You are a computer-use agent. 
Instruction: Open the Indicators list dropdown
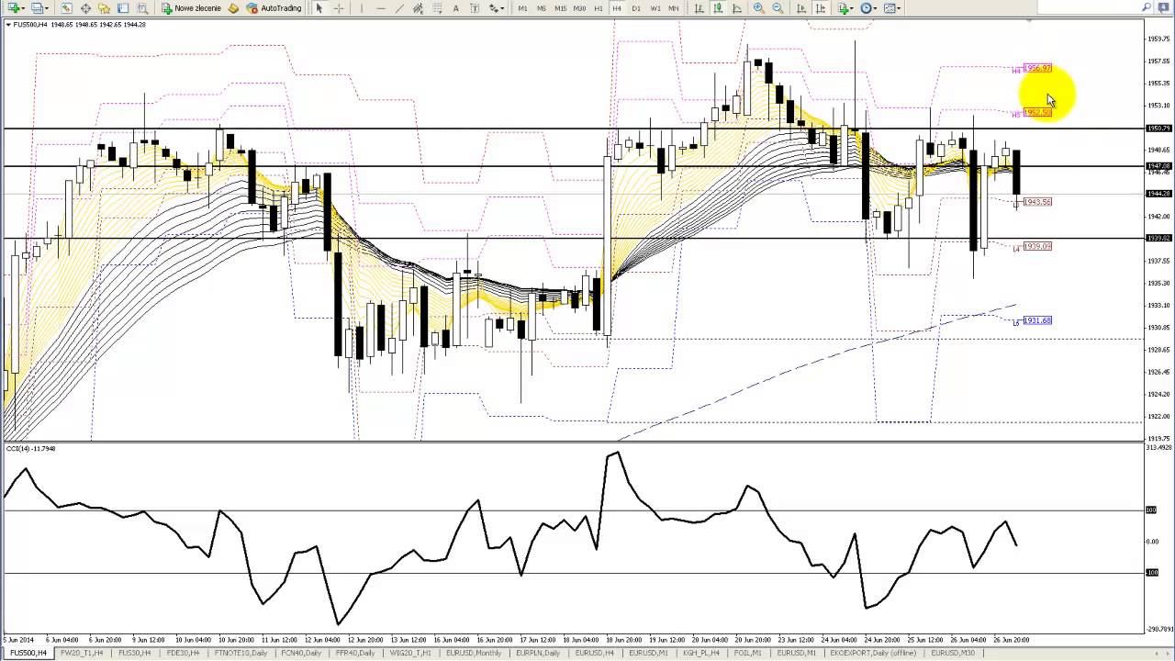click(x=845, y=8)
